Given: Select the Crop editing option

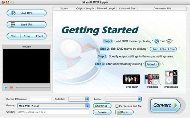Looking at the screenshot, I should pyautogui.click(x=26, y=36).
